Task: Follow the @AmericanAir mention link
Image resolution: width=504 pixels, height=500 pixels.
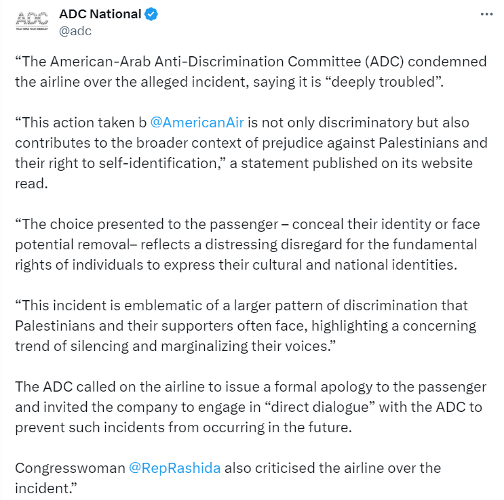Action: (197, 123)
